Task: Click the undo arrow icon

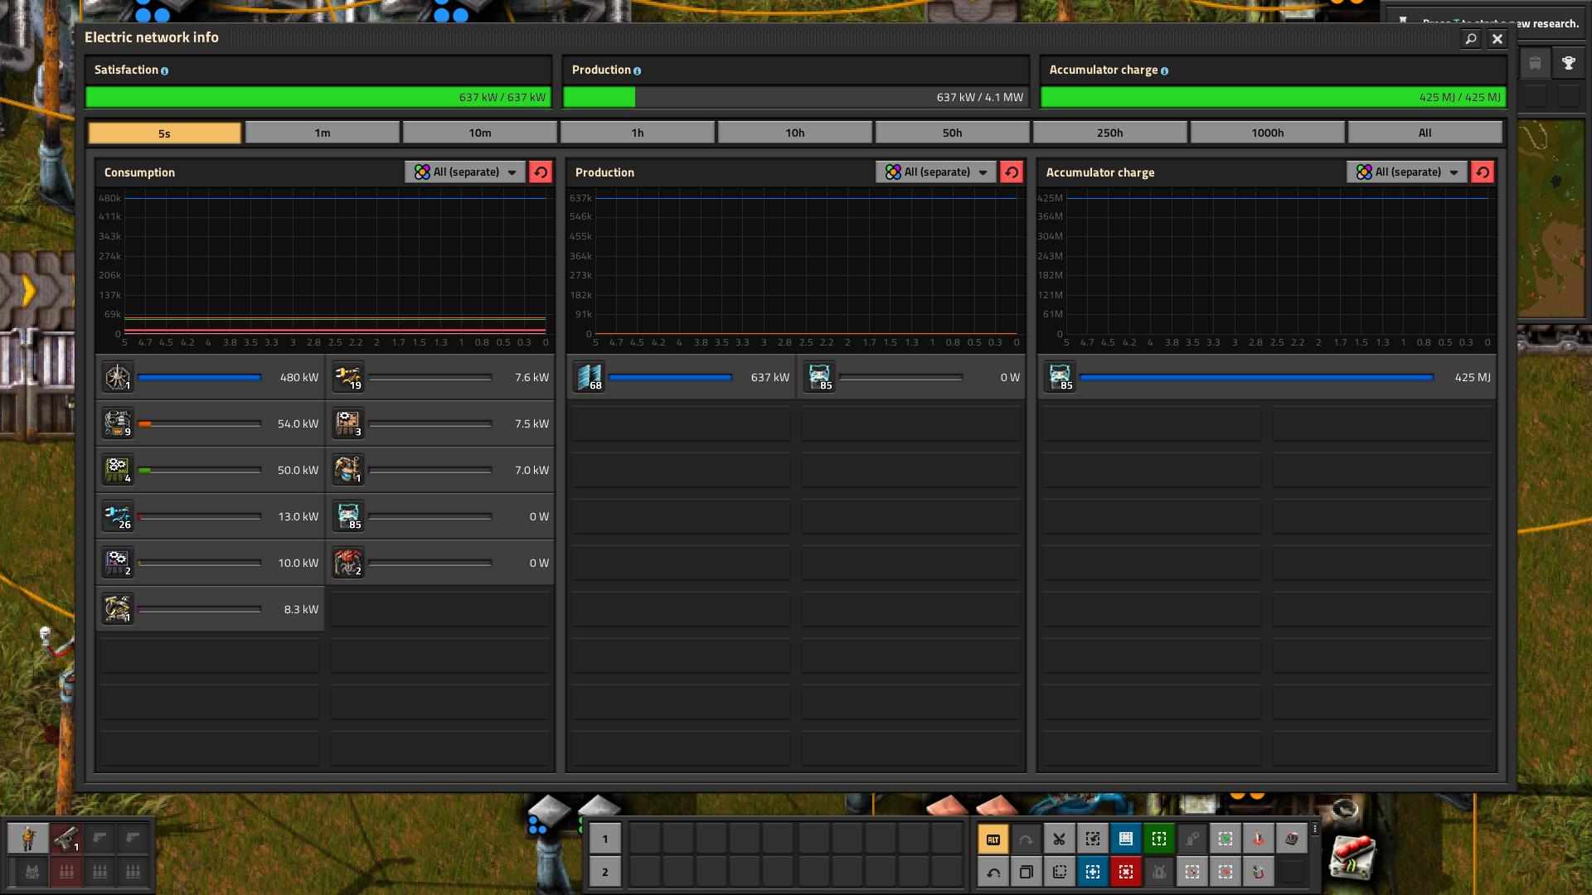Action: click(993, 872)
